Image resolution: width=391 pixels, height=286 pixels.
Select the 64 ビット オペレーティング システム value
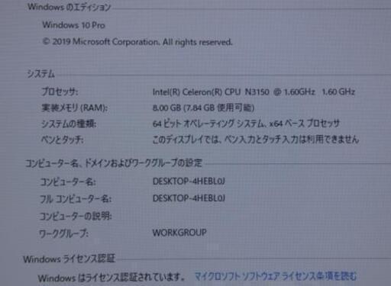point(246,124)
